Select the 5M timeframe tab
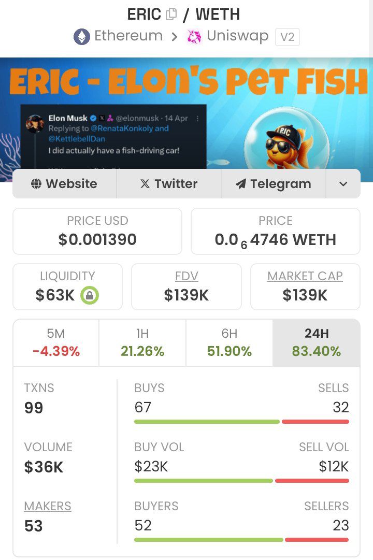The width and height of the screenshot is (373, 560). coord(56,342)
